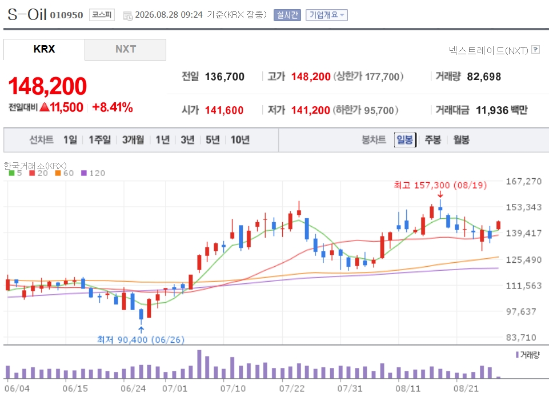
Task: Click the 실시간 real-time button
Action: point(287,15)
